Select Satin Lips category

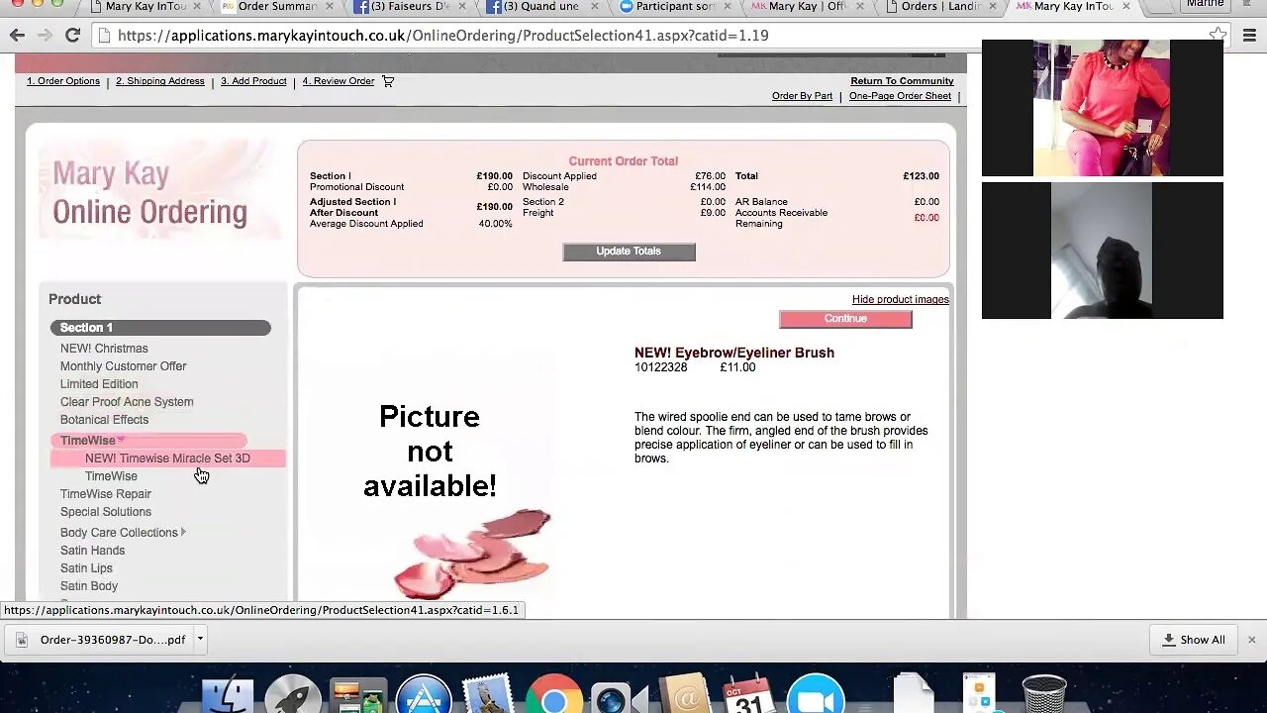[x=86, y=568]
